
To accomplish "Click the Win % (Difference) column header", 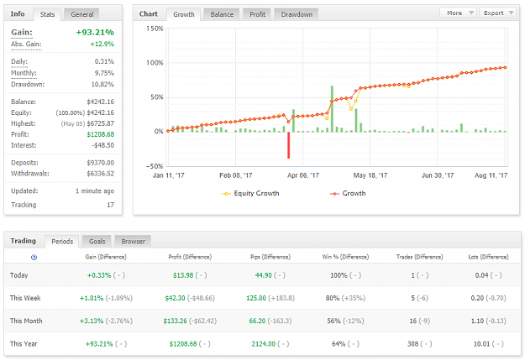I will (x=345, y=257).
